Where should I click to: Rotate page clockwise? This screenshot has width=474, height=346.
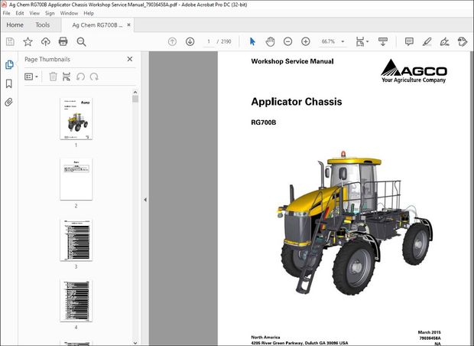(x=94, y=77)
